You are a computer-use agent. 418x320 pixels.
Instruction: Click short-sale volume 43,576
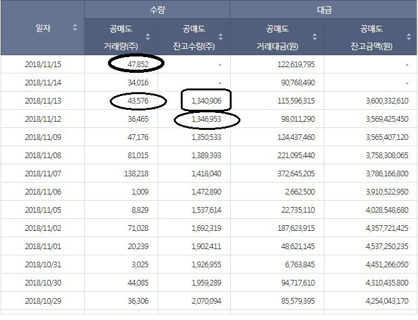coord(138,101)
